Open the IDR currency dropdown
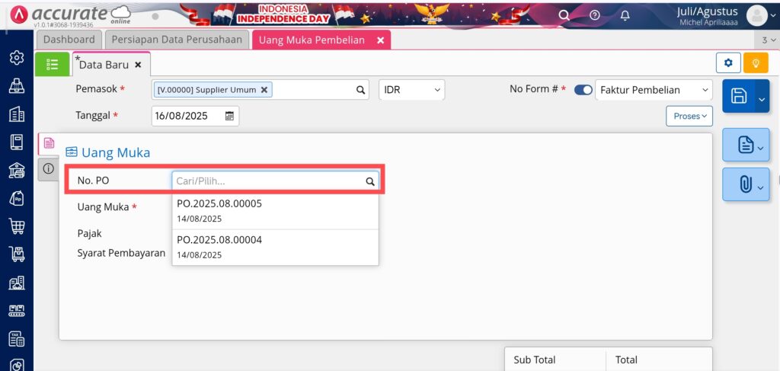780x371 pixels. pyautogui.click(x=412, y=90)
